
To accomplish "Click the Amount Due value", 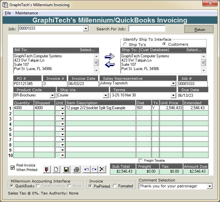I will [196, 171].
